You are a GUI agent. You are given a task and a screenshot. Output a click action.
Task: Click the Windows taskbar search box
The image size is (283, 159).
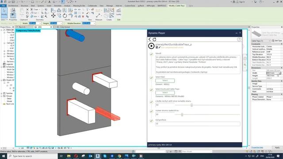(x=32, y=156)
